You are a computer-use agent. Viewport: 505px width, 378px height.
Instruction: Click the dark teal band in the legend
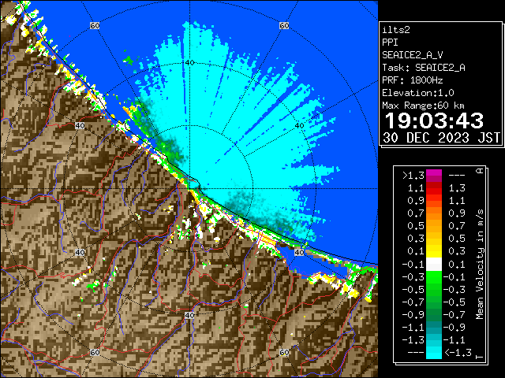click(x=434, y=328)
